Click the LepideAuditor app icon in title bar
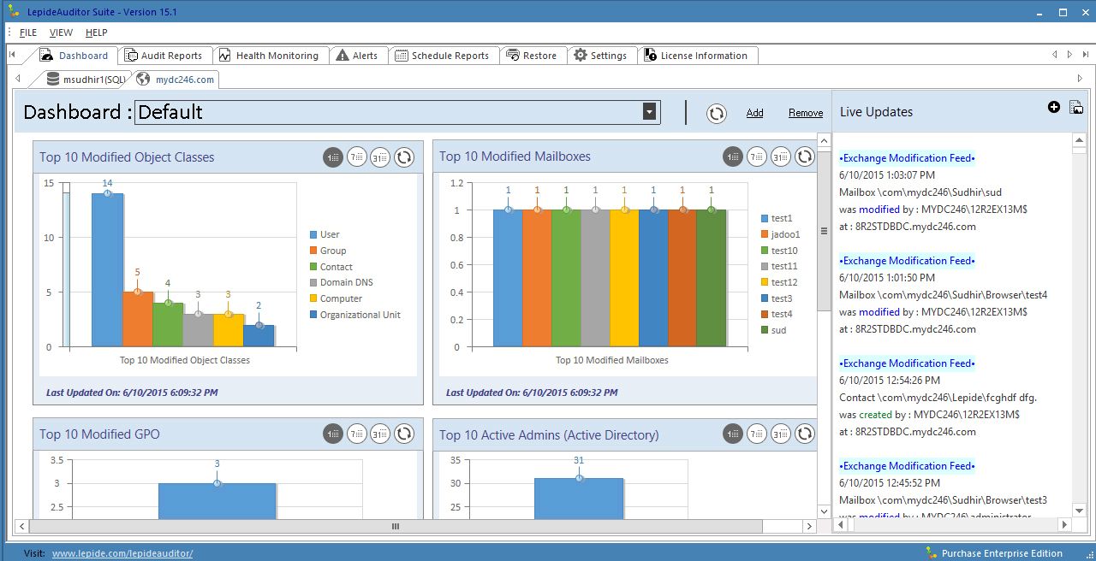The width and height of the screenshot is (1096, 561). pos(14,13)
